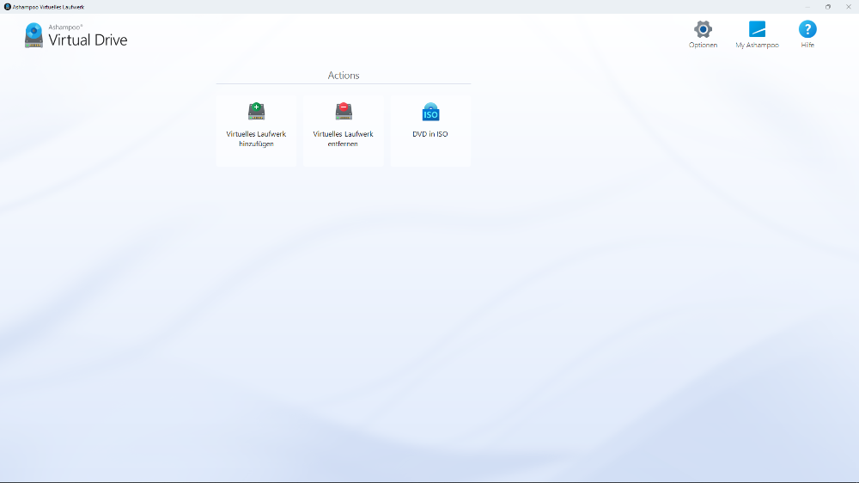Select 'Virtuelles Laufwerk entfernen' label
Screen dimensions: 859x483
pyautogui.click(x=343, y=138)
